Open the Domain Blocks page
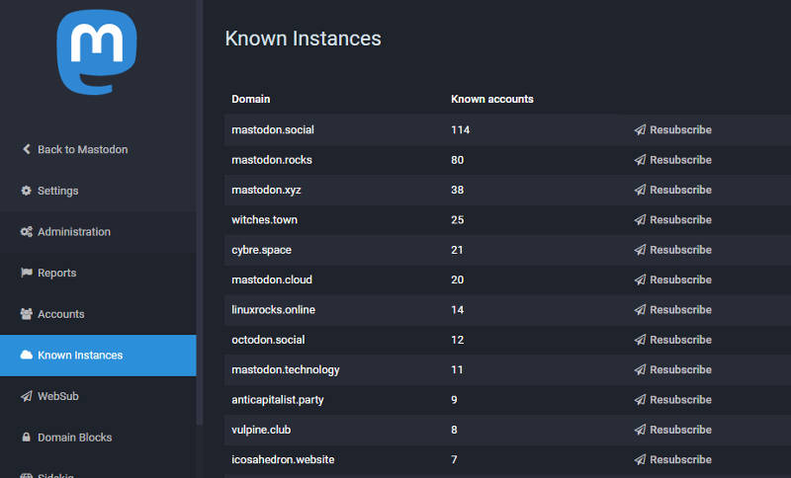Viewport: 791px width, 478px height. tap(98, 438)
